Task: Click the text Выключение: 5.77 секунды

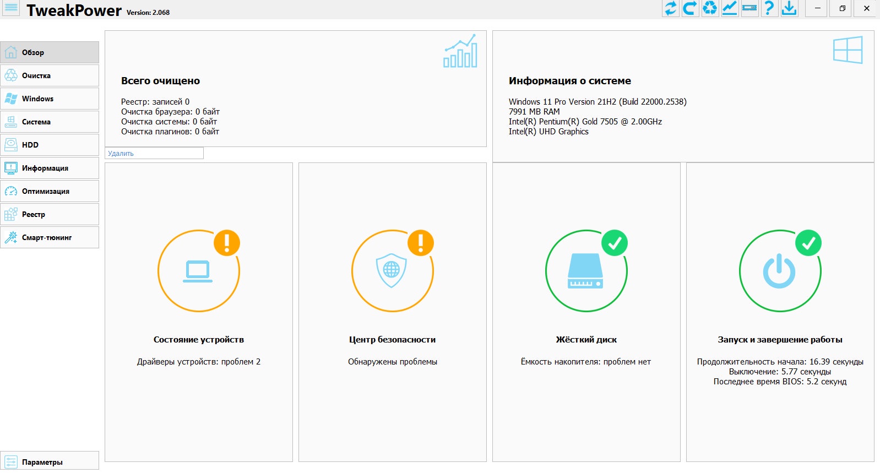Action: [780, 372]
